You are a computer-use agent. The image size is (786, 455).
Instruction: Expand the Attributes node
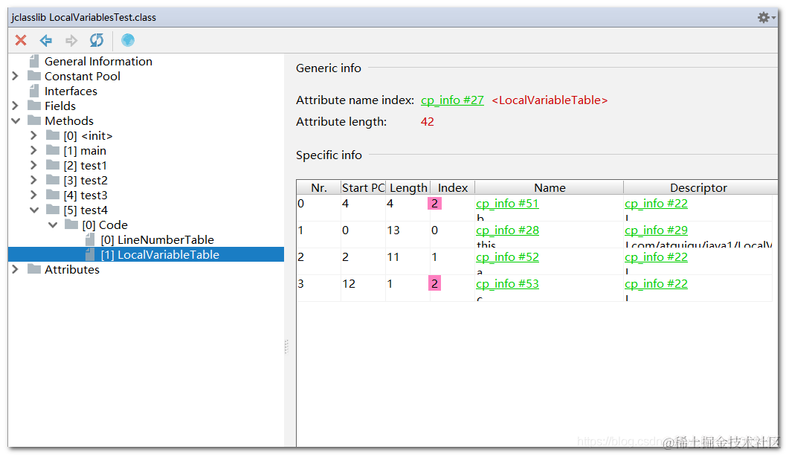point(15,269)
